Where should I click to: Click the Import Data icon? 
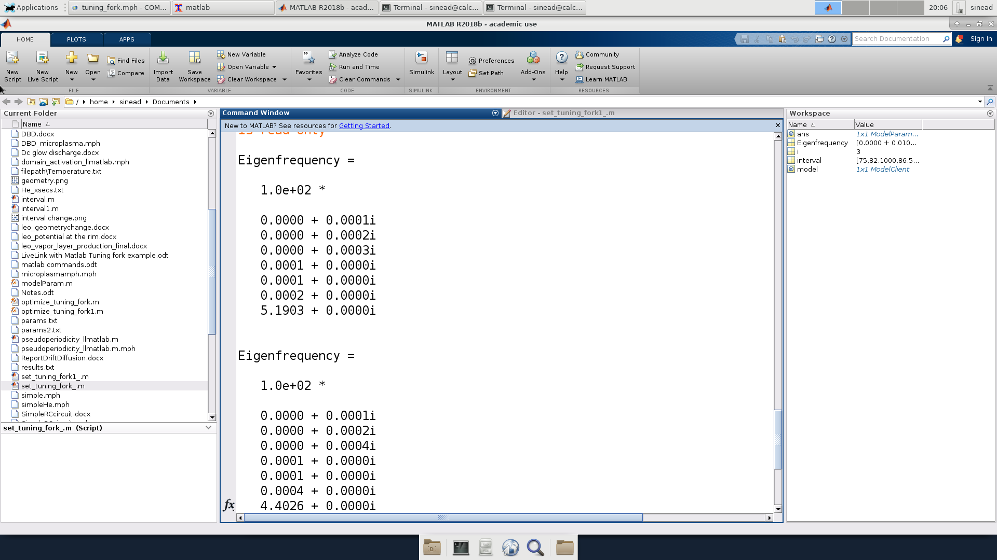pos(163,59)
